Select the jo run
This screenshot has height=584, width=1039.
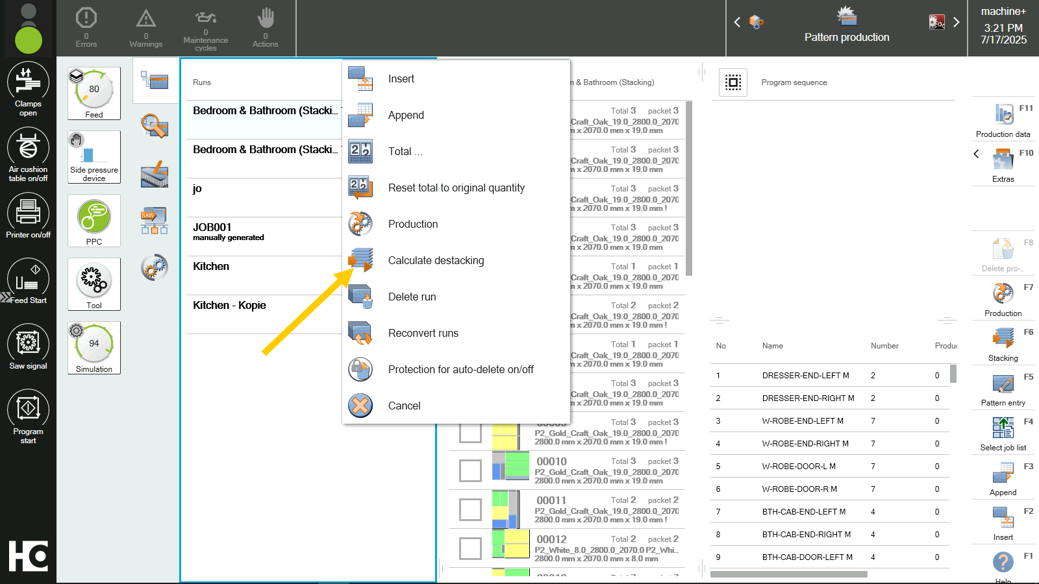click(x=264, y=197)
